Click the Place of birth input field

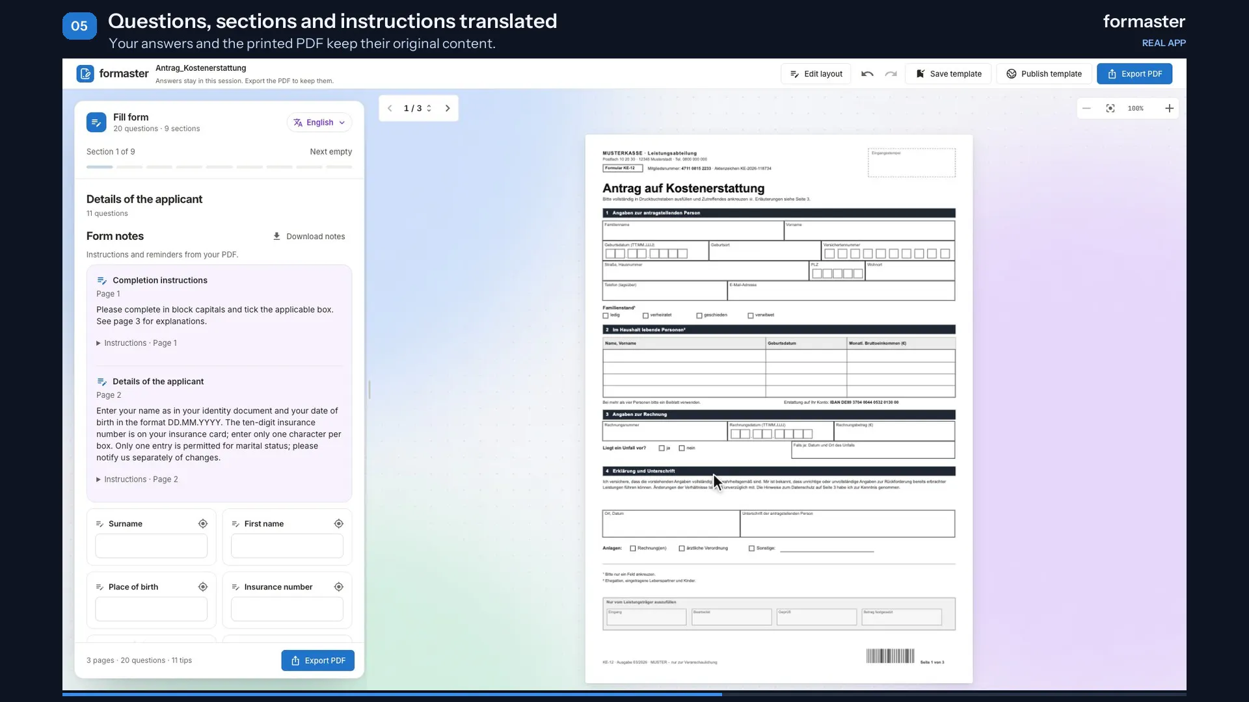[152, 609]
